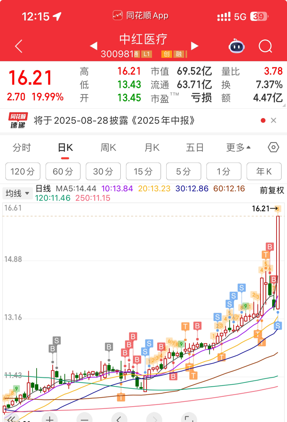Switch to previous stock with left triangle

[x=93, y=46]
